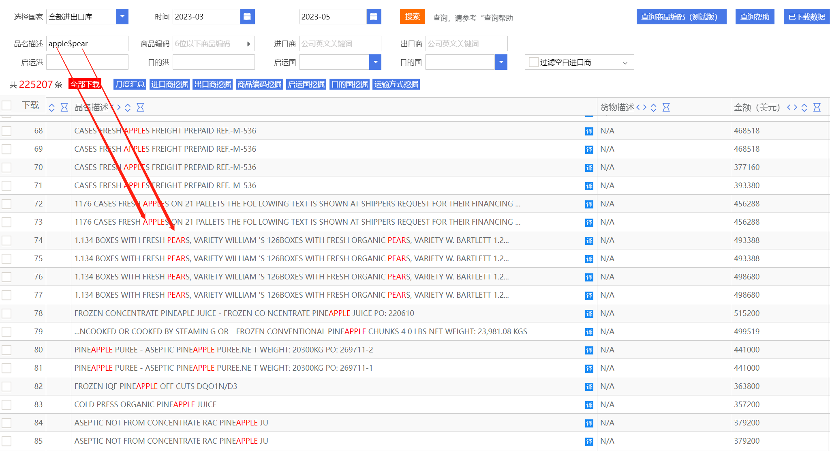The width and height of the screenshot is (830, 451).
Task: Click the column width arrows in 货物描述 header
Action: [641, 107]
